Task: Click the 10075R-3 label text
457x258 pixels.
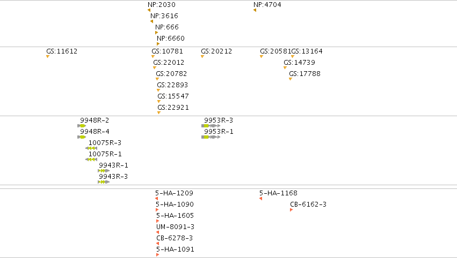Action: coord(105,143)
